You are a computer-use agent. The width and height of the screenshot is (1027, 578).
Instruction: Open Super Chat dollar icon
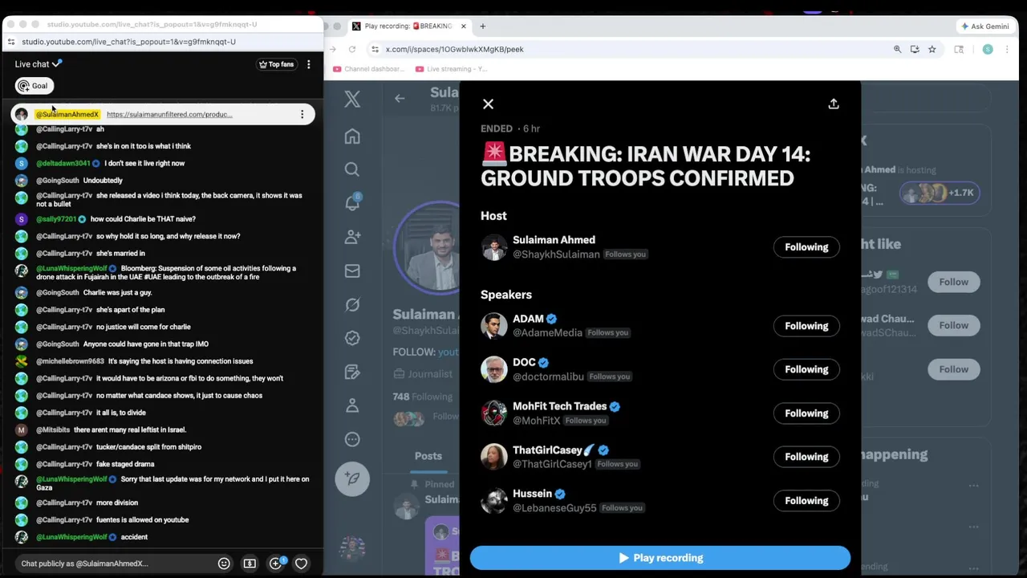[250, 564]
